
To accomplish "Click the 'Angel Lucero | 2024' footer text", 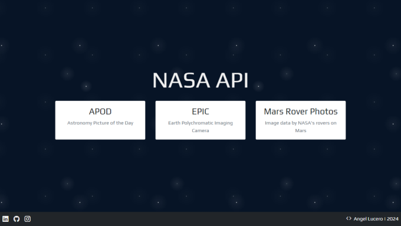I will (376, 219).
